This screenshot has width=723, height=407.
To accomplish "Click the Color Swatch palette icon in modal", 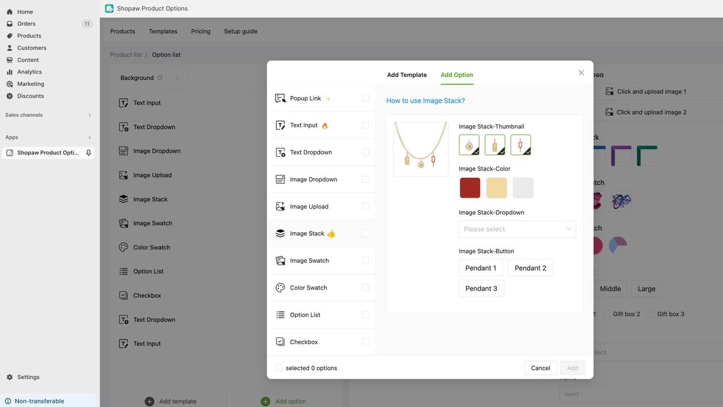I will 280,288.
